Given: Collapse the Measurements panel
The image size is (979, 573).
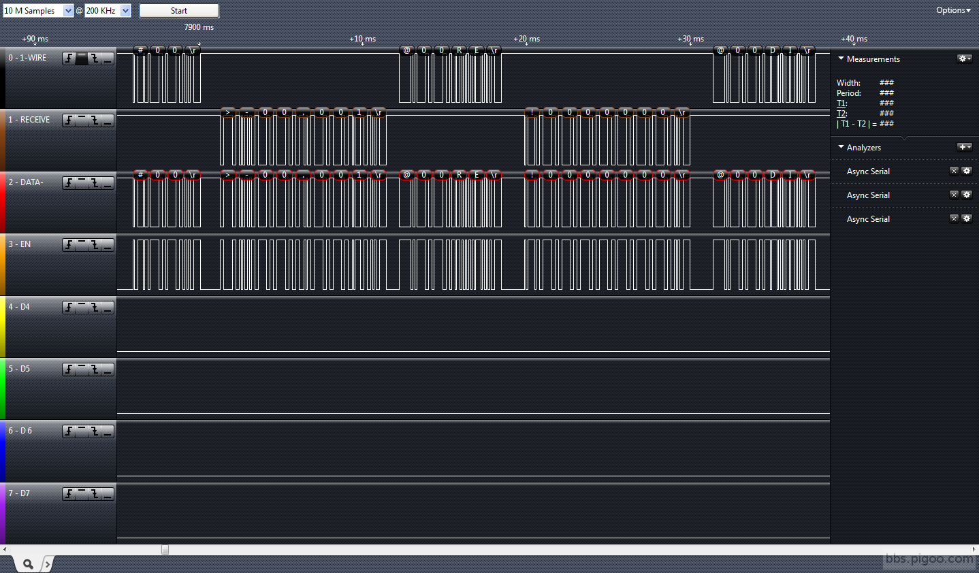Looking at the screenshot, I should pyautogui.click(x=841, y=59).
